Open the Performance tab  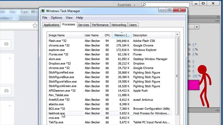click(100, 25)
